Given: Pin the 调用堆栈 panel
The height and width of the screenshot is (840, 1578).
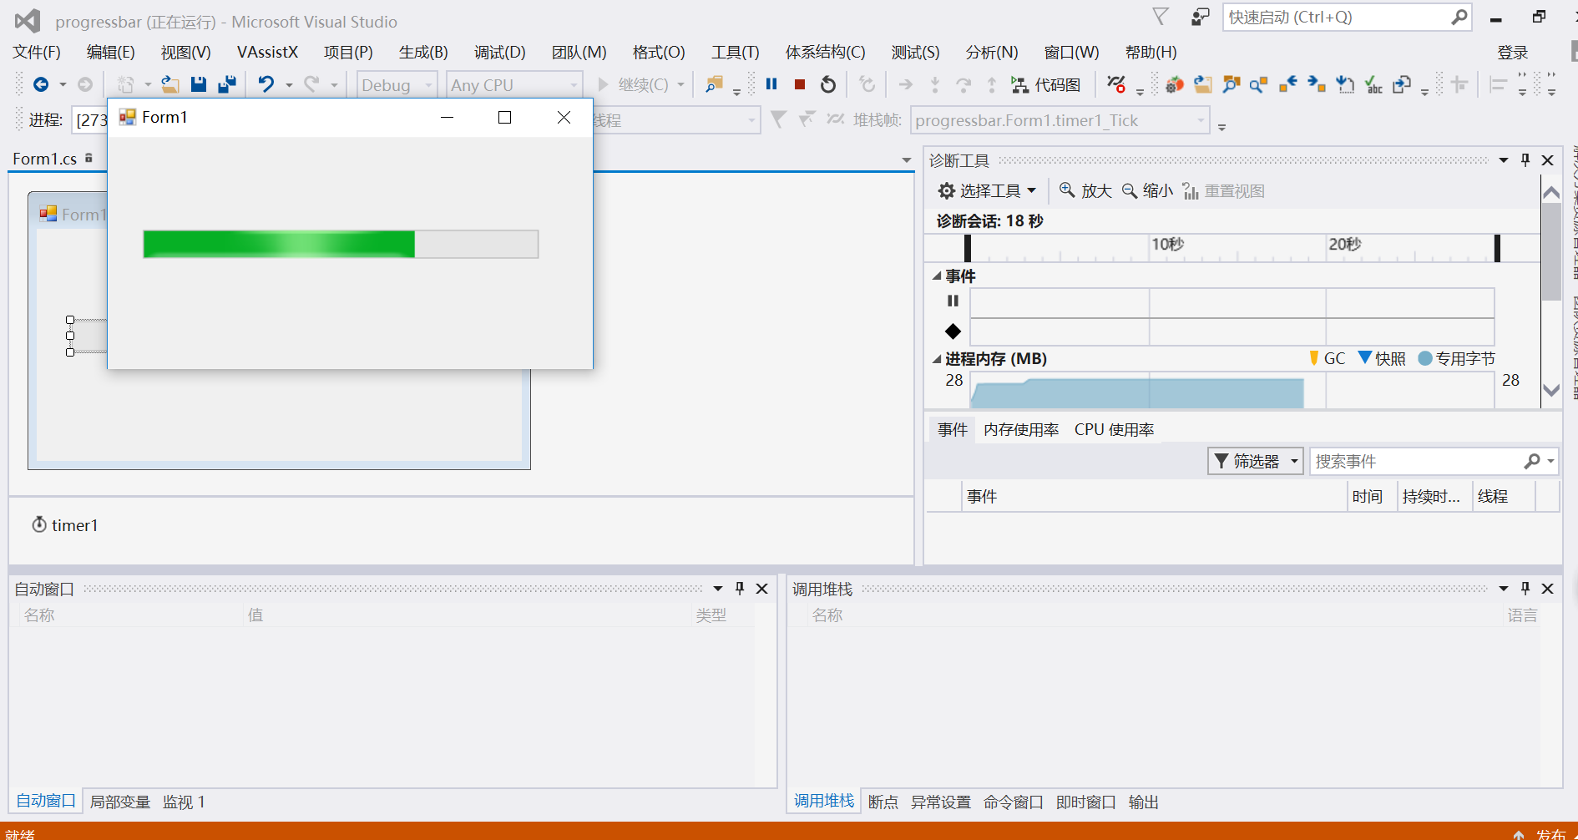Looking at the screenshot, I should [x=1525, y=589].
